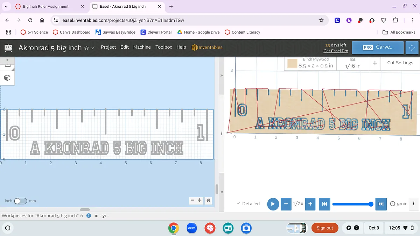
Task: Follow the Get Easel Pro link
Action: (336, 51)
